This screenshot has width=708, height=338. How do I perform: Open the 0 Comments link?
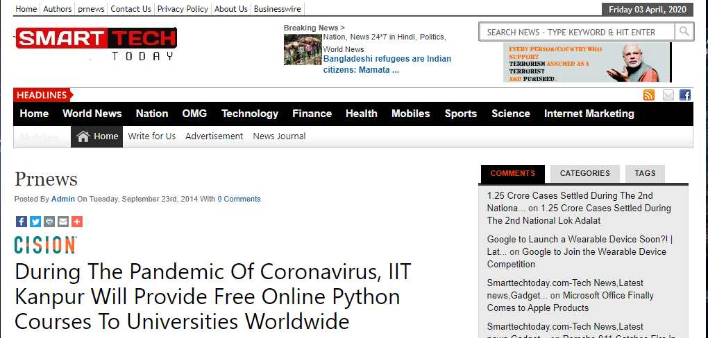tap(239, 199)
